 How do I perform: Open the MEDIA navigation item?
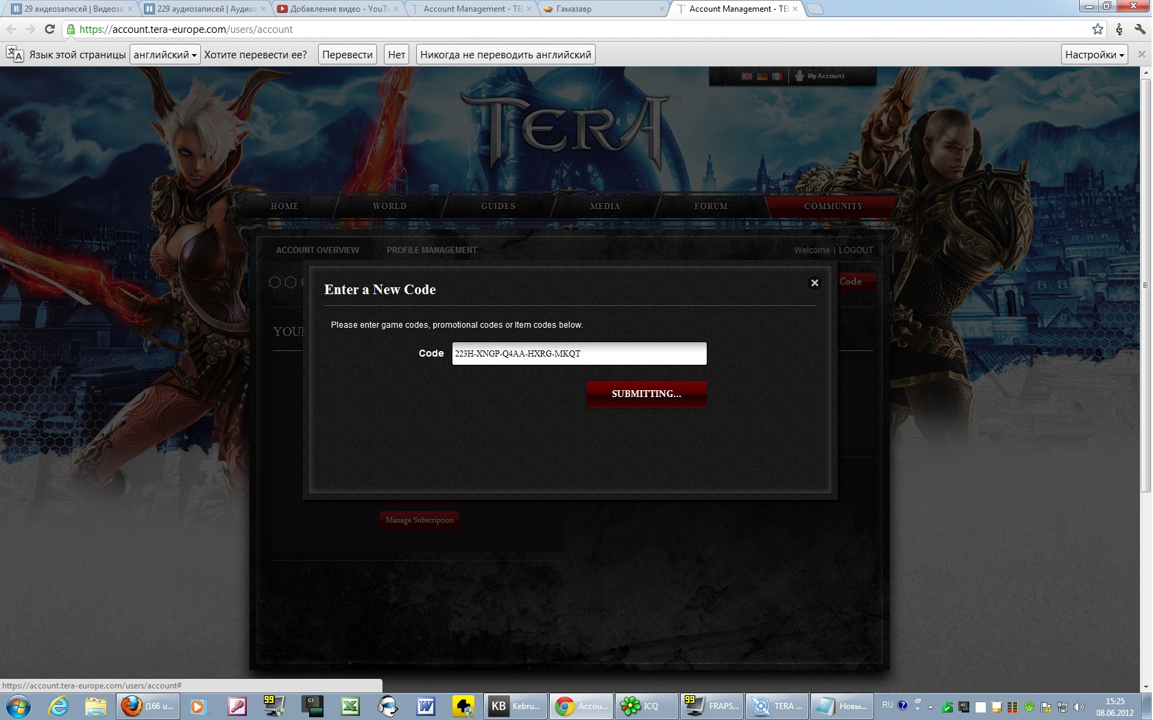coord(605,206)
